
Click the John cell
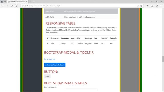[52, 43]
